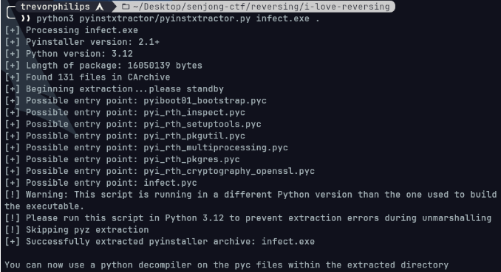Image resolution: width=501 pixels, height=272 pixels.
Task: Click the username 'trevorphilips' in the prompt
Action: pos(55,7)
